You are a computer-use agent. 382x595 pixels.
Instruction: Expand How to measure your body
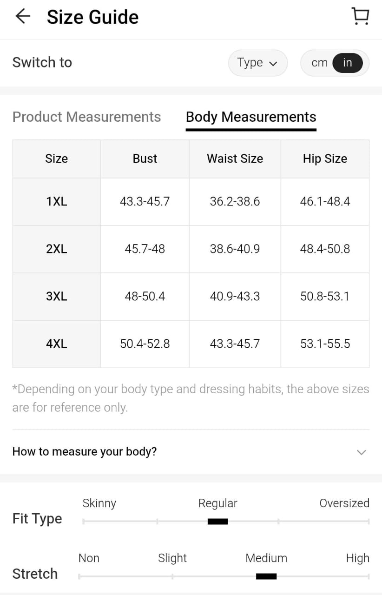pos(85,451)
